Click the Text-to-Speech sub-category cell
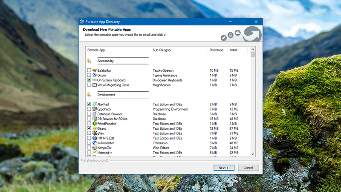 tap(163, 70)
